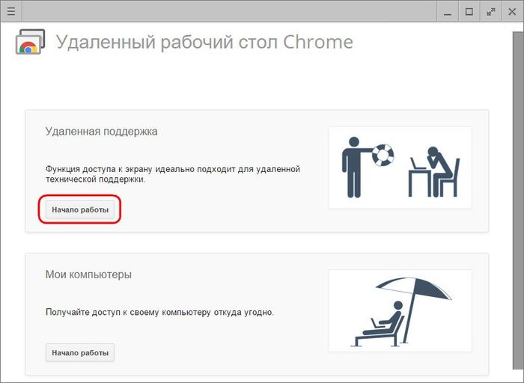Viewport: 524px width, 383px height.
Task: Click the lifebuoy ring in the support illustration
Action: click(383, 154)
